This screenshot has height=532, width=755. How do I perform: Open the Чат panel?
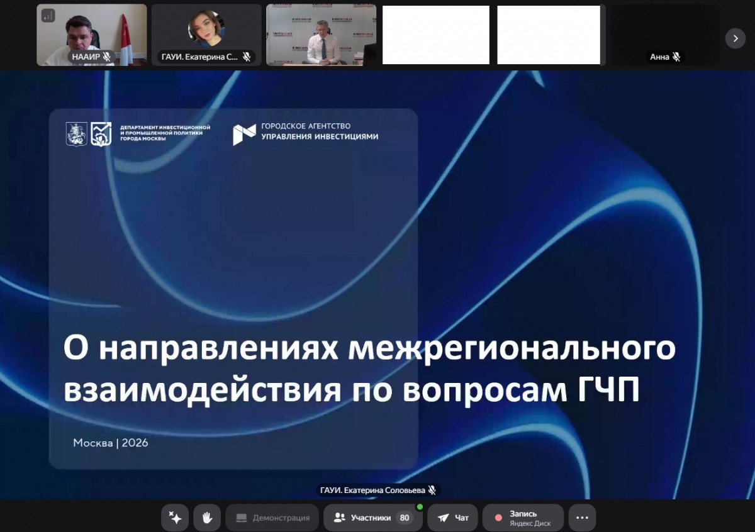click(x=453, y=518)
